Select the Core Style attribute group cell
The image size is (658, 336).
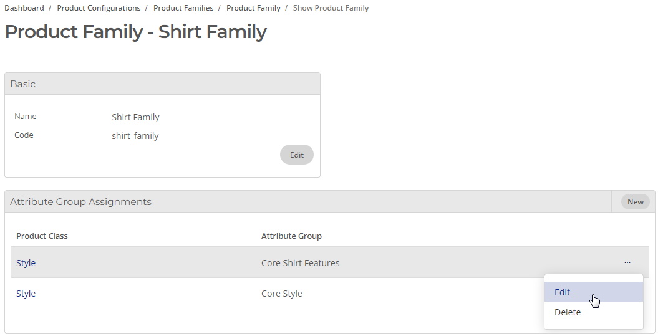coord(281,294)
